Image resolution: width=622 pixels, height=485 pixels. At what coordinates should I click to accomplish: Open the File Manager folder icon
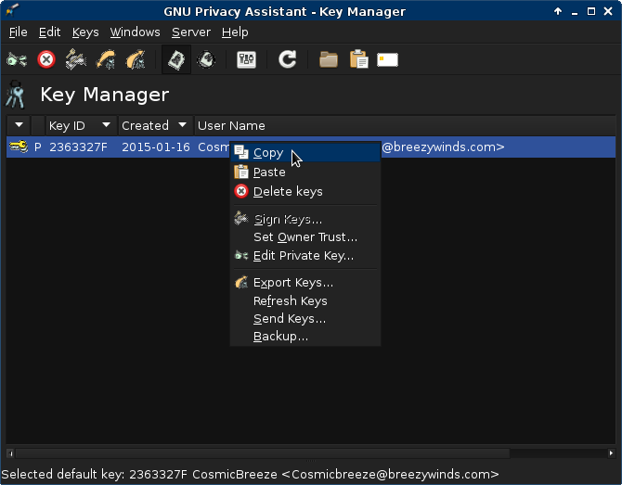pyautogui.click(x=329, y=60)
